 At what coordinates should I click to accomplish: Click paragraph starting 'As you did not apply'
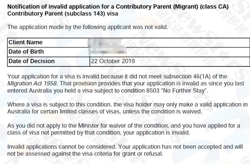(x=124, y=129)
